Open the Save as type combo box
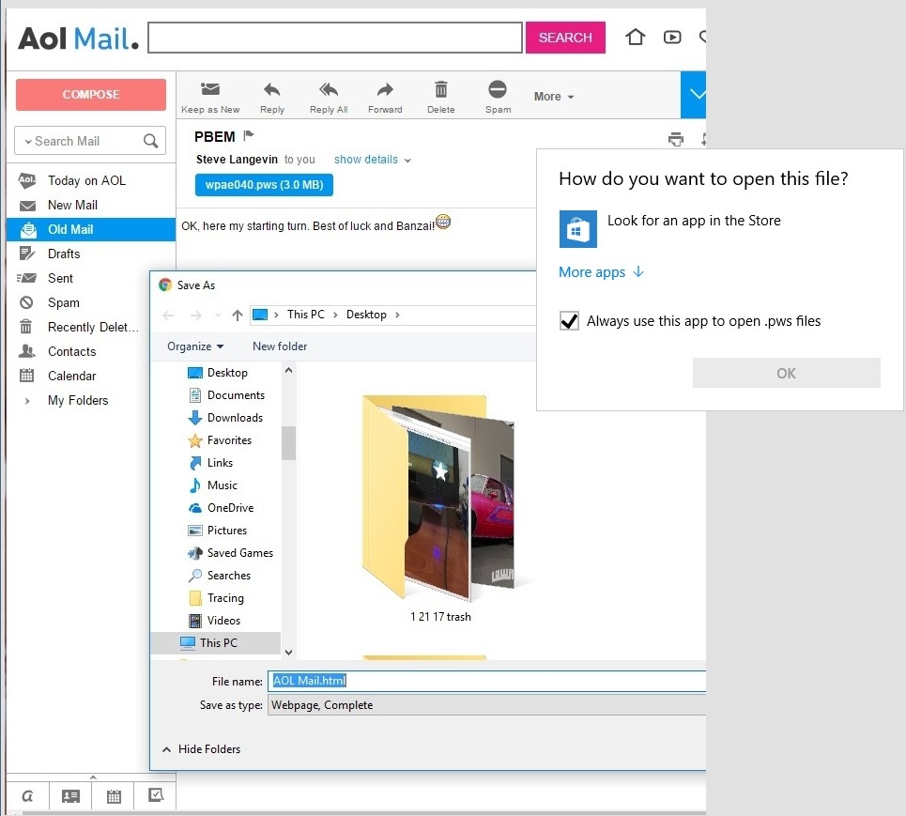906x816 pixels. tap(486, 705)
